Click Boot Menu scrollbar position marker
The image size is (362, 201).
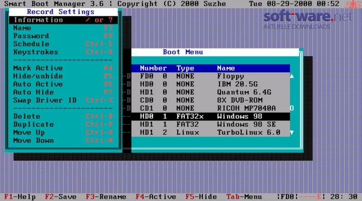292,108
